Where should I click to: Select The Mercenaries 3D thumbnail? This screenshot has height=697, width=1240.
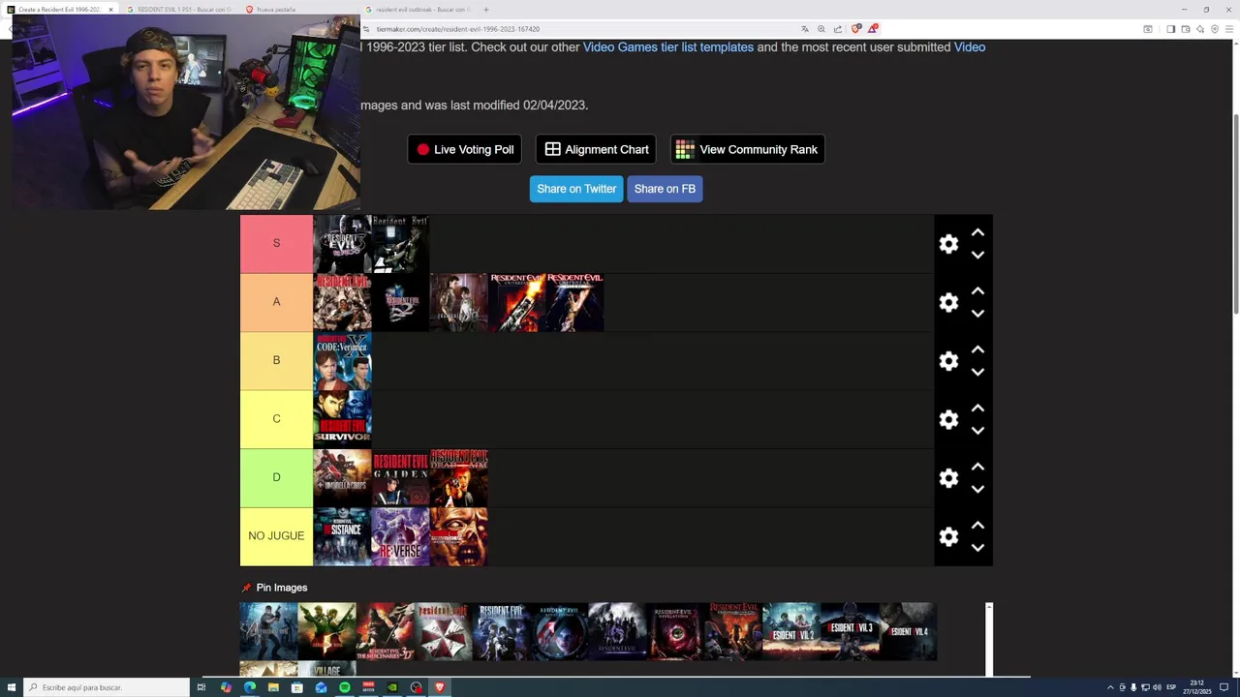pyautogui.click(x=385, y=631)
